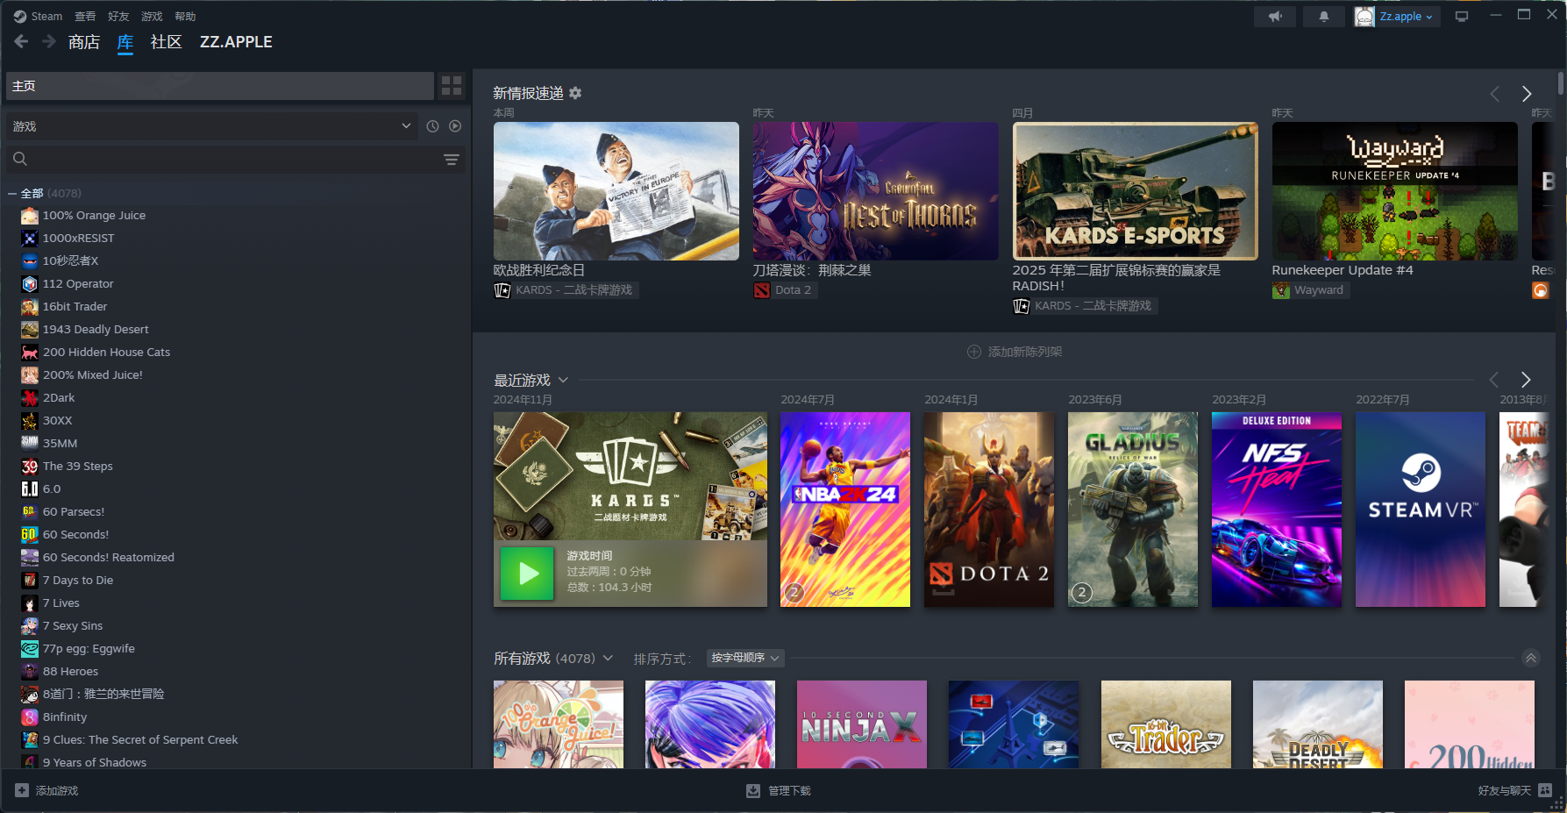1567x813 pixels.
Task: Select 112 Operator in the list
Action: 78,284
